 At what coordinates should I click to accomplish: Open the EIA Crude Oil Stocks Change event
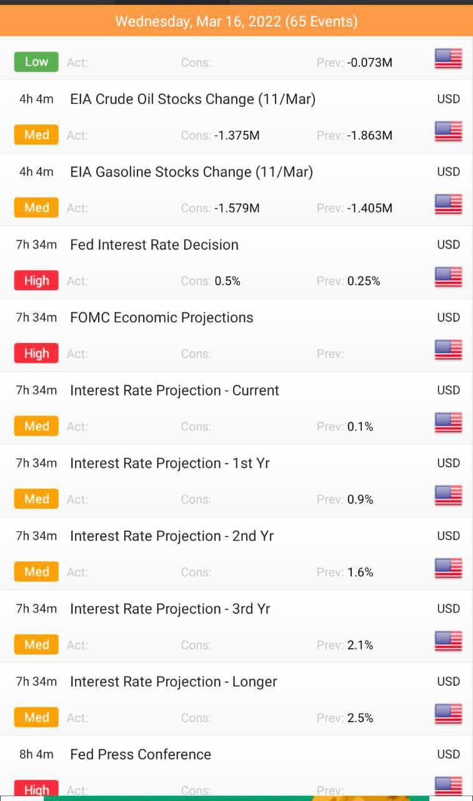pos(192,99)
